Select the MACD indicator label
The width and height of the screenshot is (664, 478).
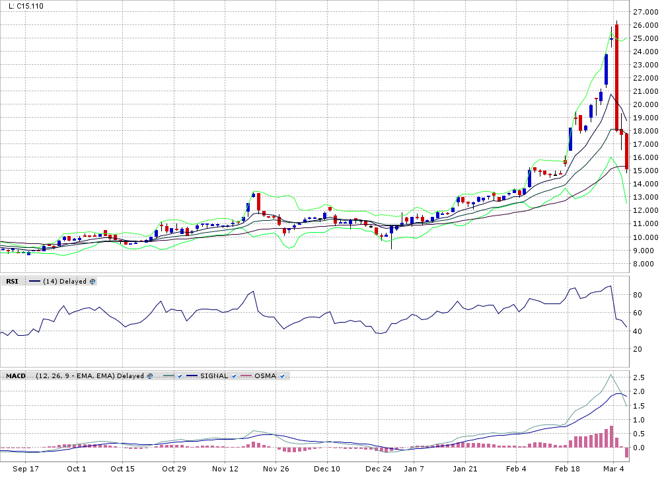16,376
